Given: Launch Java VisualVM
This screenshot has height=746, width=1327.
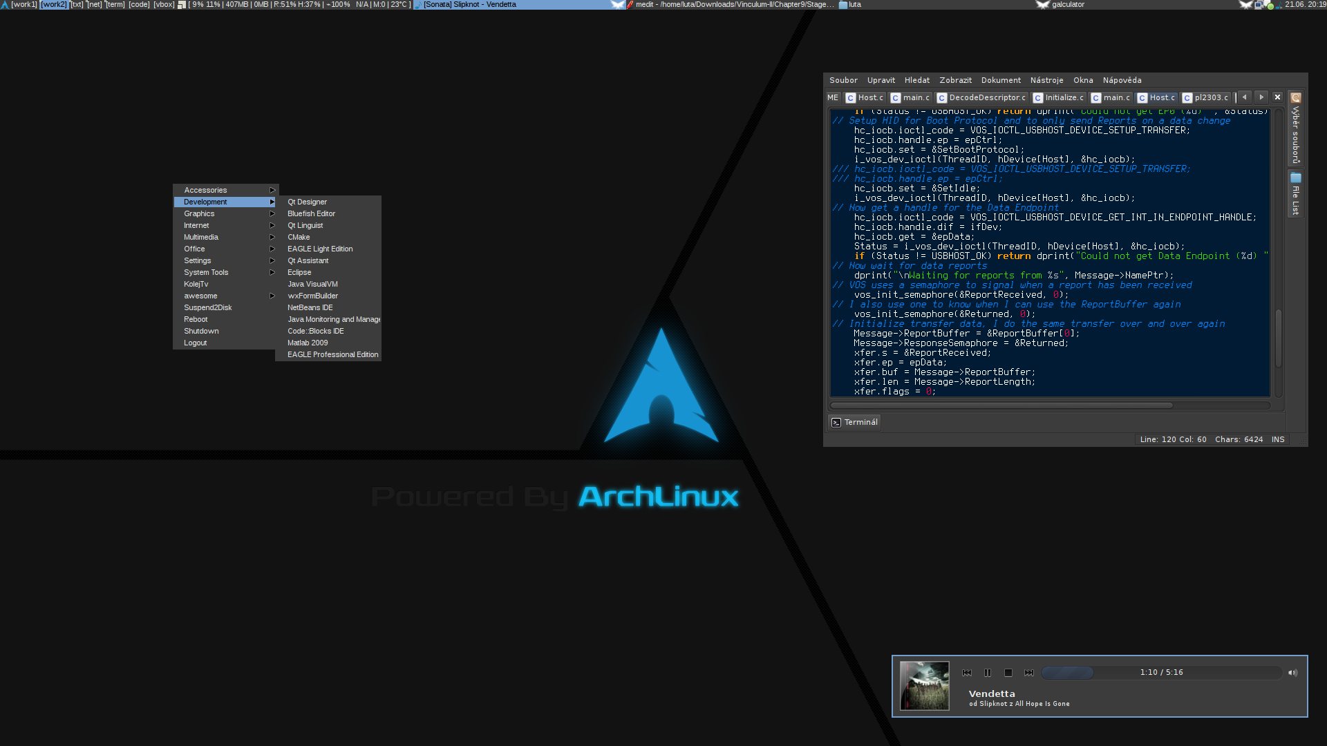Looking at the screenshot, I should tap(328, 284).
